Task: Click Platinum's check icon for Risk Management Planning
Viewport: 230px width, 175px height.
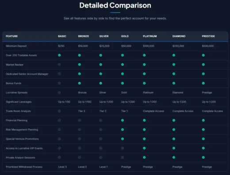Action: click(144, 130)
